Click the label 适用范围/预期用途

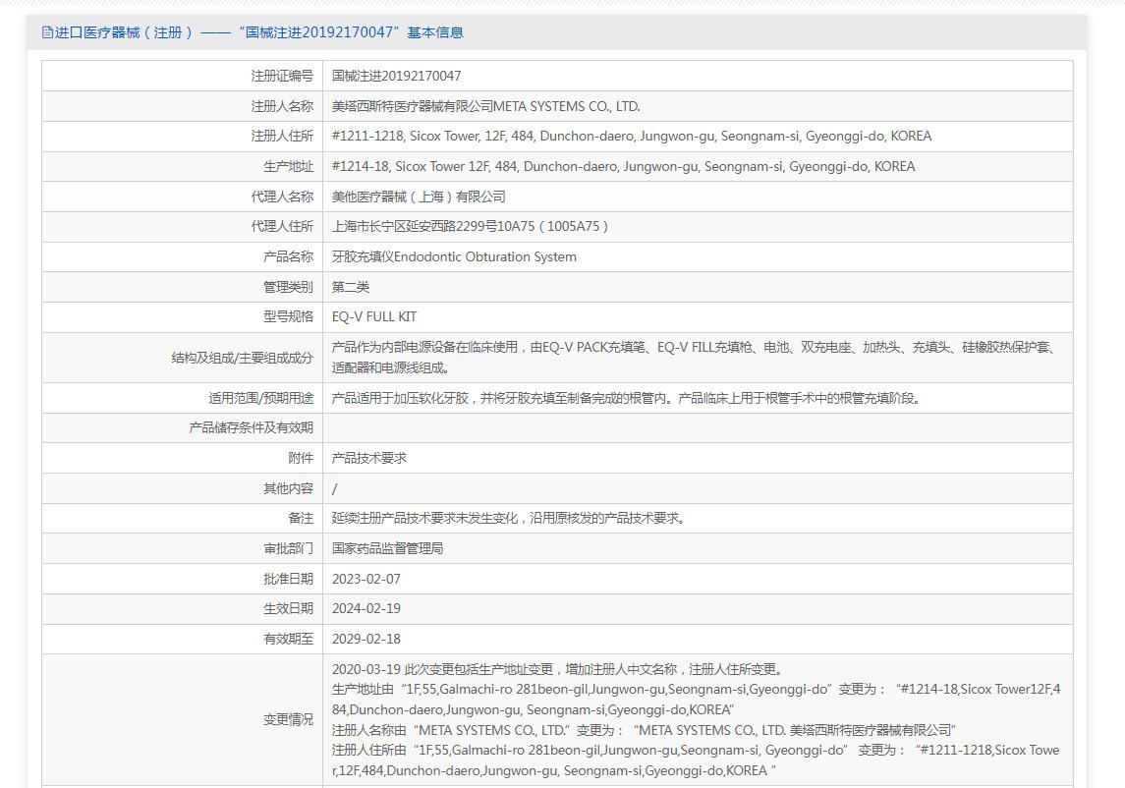[261, 398]
